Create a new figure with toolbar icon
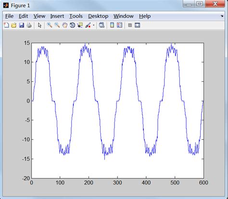228x199 pixels. pos(6,25)
